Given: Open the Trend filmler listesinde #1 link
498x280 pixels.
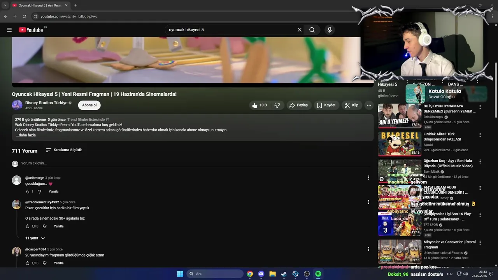Looking at the screenshot, I should [88, 119].
